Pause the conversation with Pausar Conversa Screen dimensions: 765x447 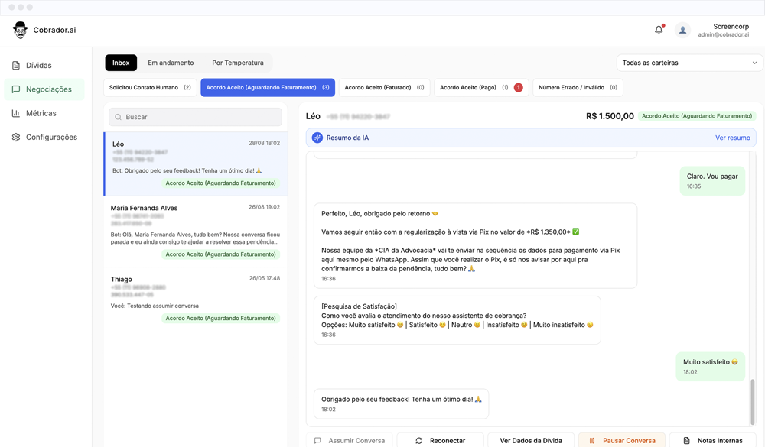pos(622,440)
